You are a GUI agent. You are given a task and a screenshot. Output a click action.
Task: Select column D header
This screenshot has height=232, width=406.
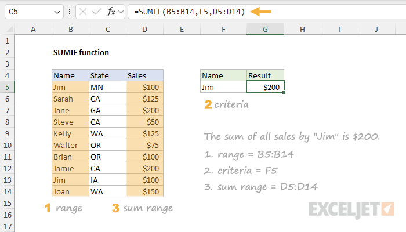pos(145,29)
